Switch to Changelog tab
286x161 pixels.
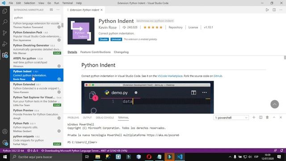tap(121, 52)
